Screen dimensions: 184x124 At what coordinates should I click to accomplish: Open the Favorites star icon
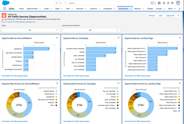pos(152,3)
